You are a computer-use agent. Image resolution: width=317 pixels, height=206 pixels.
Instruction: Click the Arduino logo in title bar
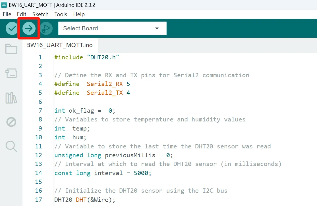[4, 5]
